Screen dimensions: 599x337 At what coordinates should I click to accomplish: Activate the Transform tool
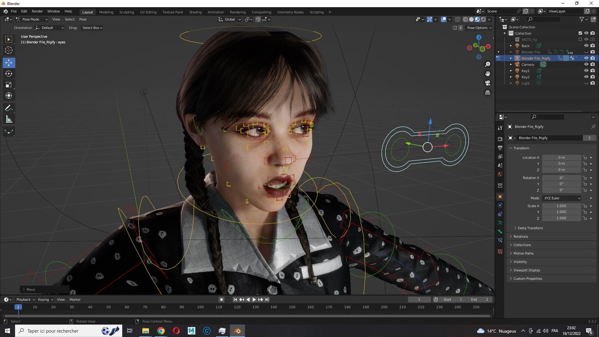[x=9, y=95]
